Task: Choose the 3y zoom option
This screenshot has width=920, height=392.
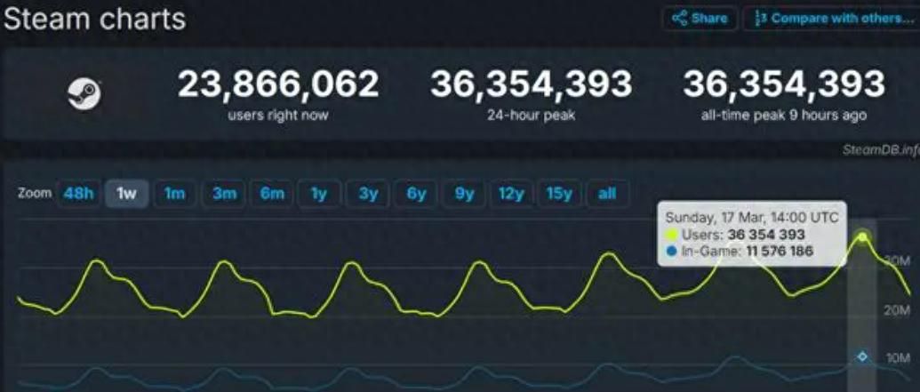Action: (368, 193)
